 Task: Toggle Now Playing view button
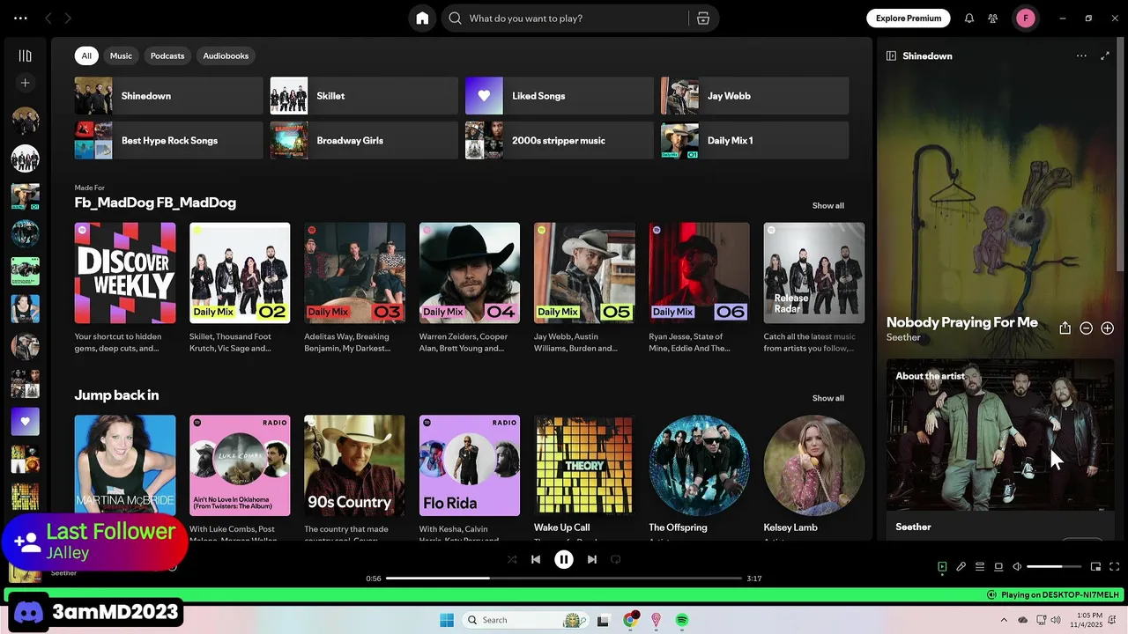(942, 567)
